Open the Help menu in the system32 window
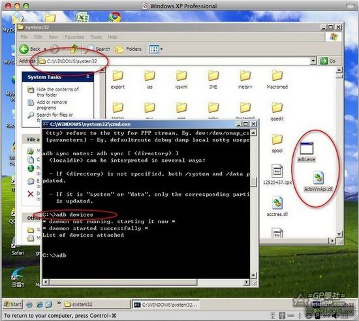This screenshot has width=359, height=321. click(112, 37)
